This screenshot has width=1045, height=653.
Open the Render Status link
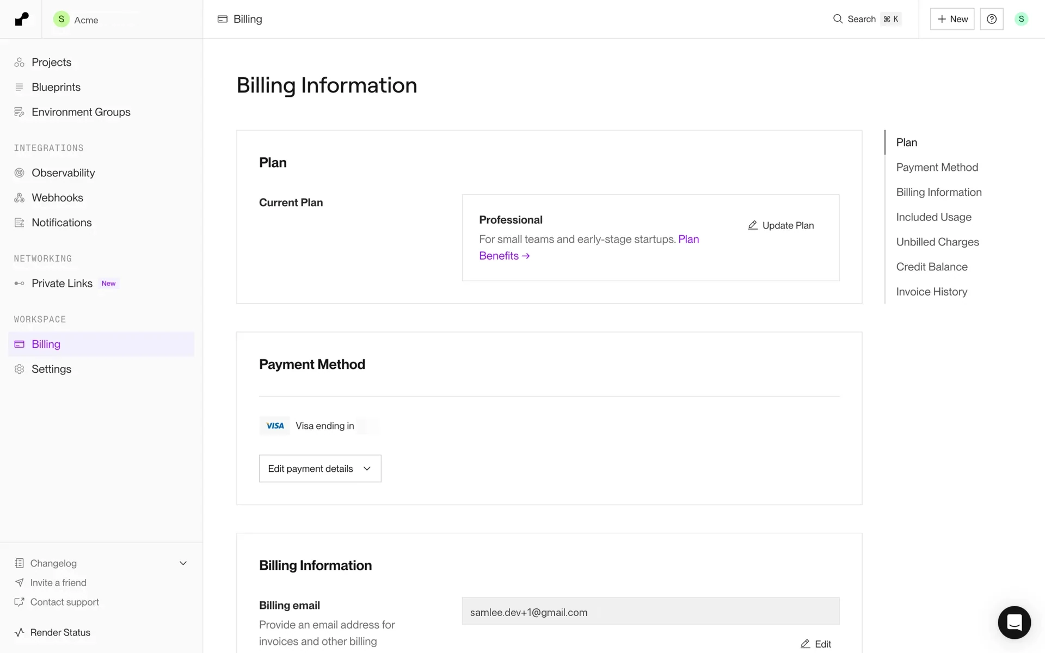pos(60,632)
